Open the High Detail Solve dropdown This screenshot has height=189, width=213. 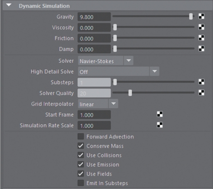coord(119,71)
